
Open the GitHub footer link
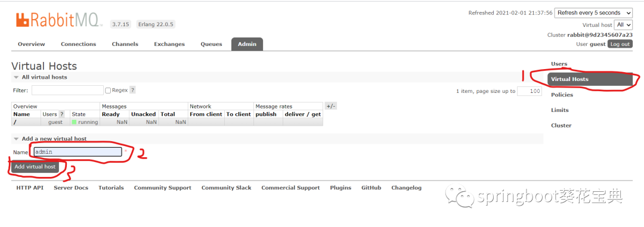point(371,188)
